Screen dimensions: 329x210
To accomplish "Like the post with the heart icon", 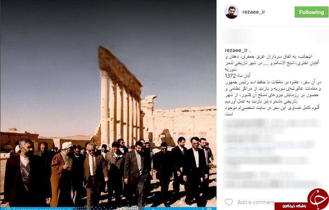I will point(229,202).
